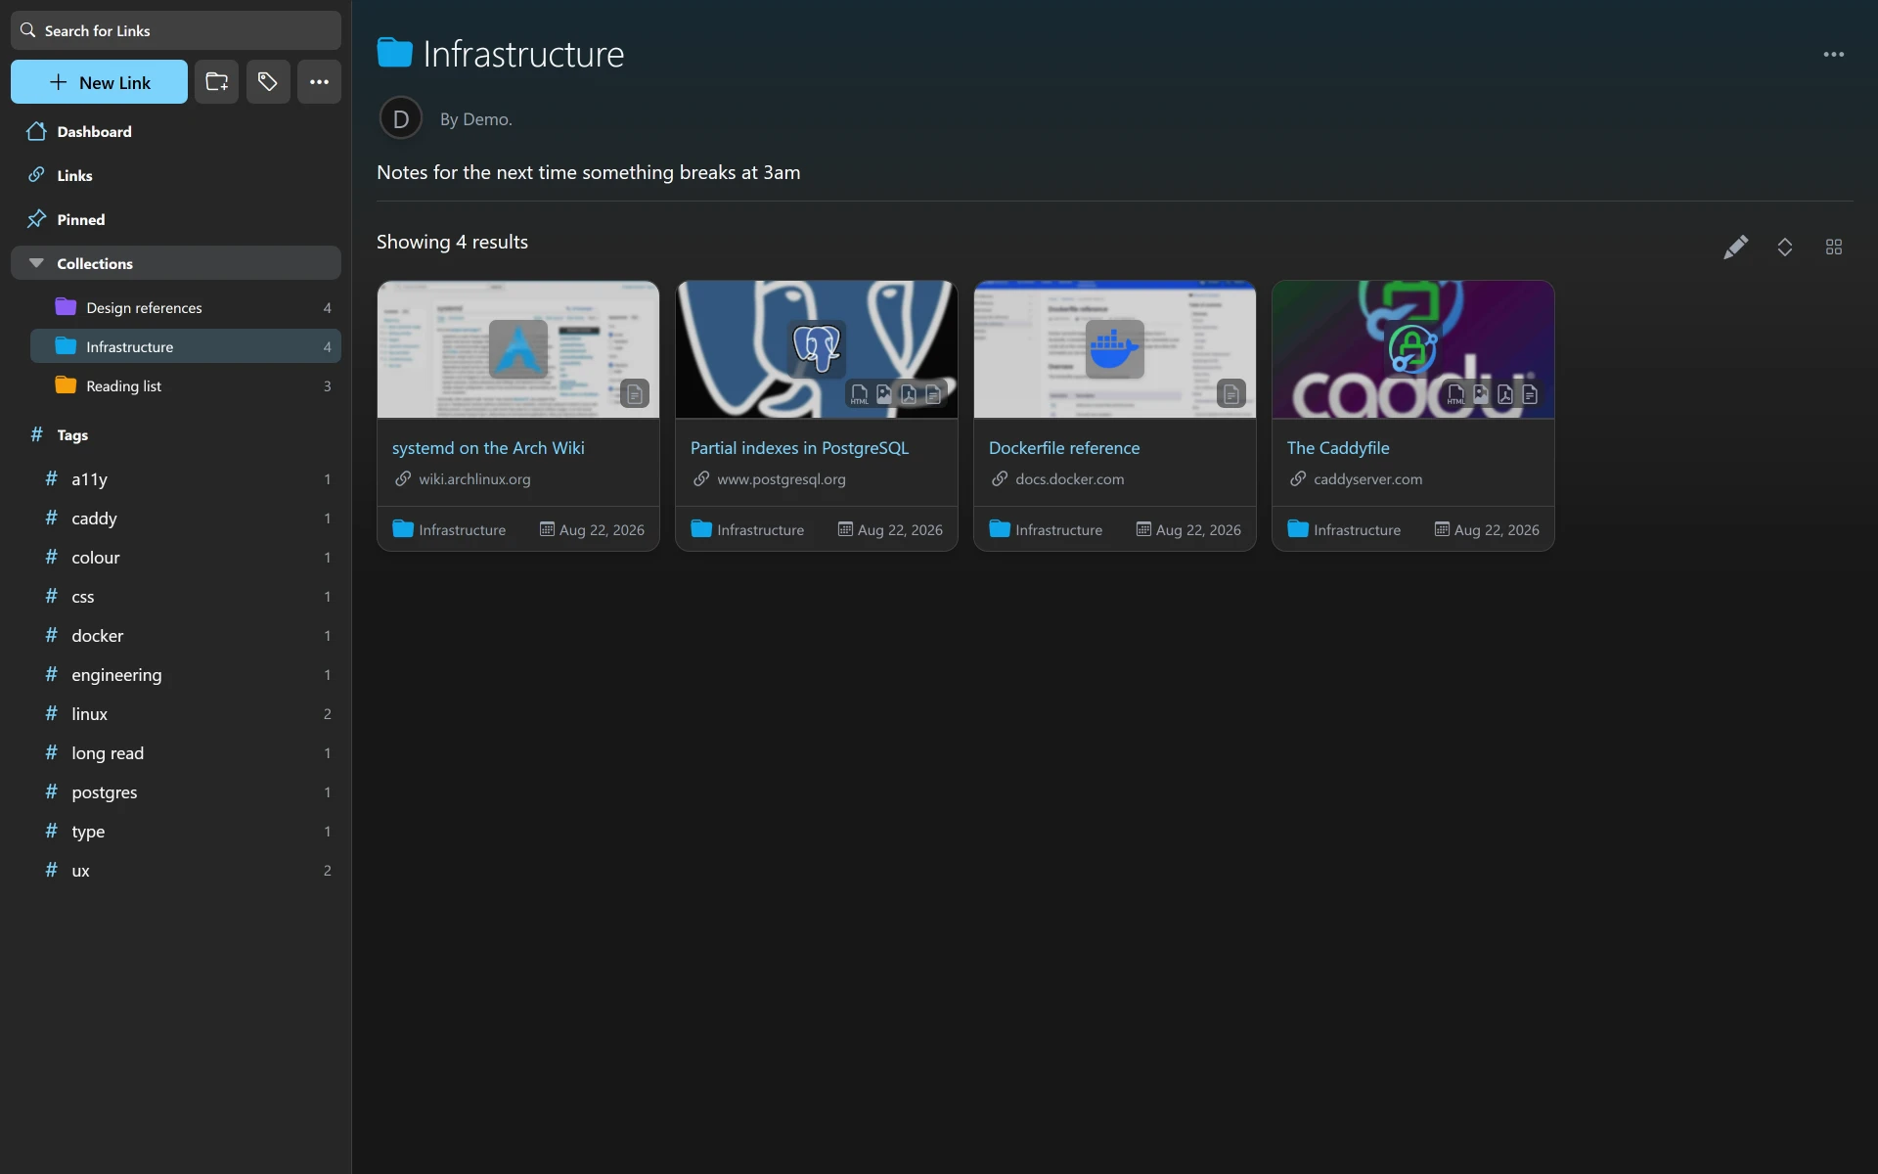Open the Pinned page
The image size is (1878, 1174).
click(176, 219)
